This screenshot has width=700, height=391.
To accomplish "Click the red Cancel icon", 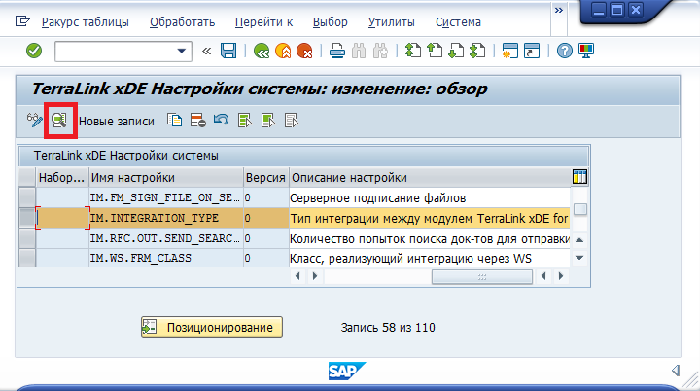I will (x=304, y=51).
